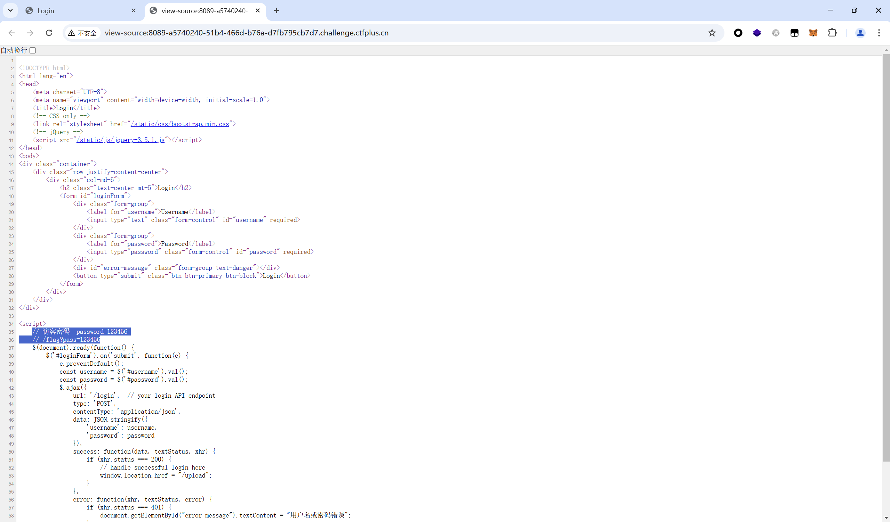This screenshot has width=890, height=522.
Task: Open the black circle extension icon
Action: (x=738, y=33)
